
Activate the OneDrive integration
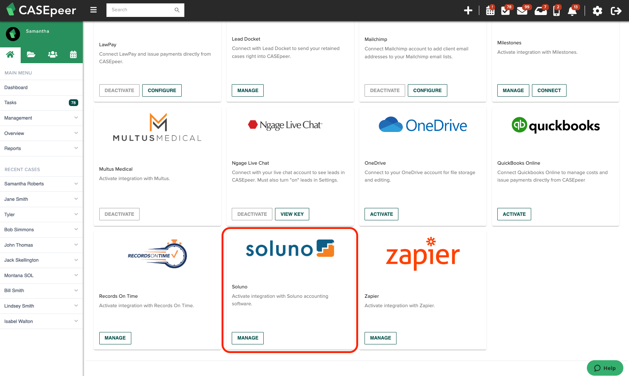click(x=381, y=214)
